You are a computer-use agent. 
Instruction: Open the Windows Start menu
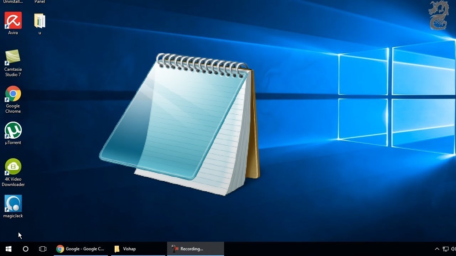(9, 249)
